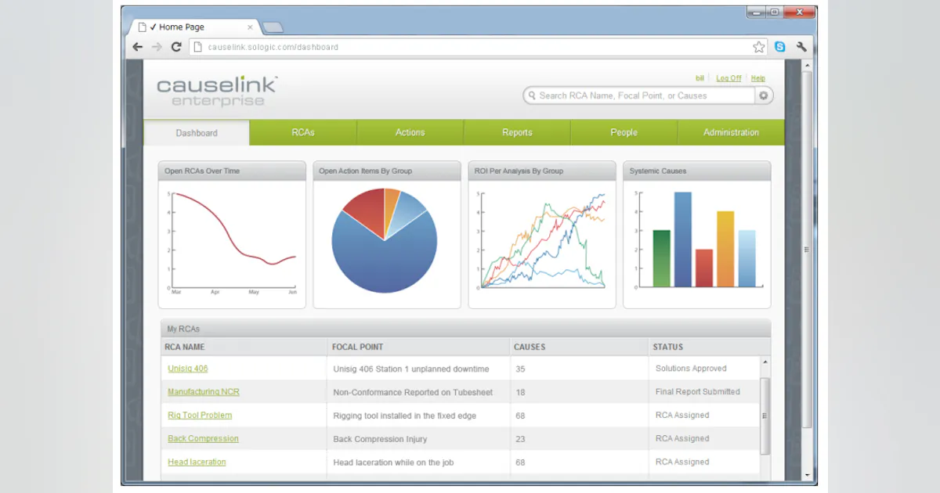
Task: Open the Administration tab
Action: coord(731,132)
